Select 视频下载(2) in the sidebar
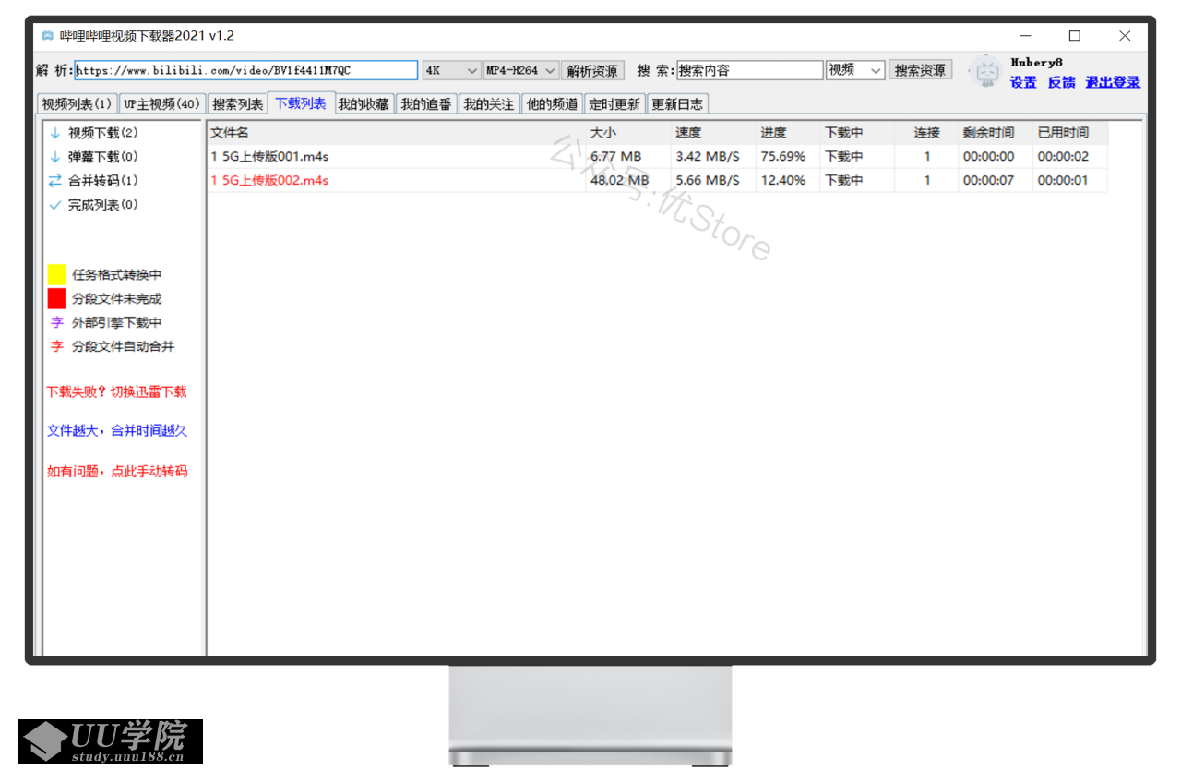This screenshot has height=782, width=1181. click(103, 133)
